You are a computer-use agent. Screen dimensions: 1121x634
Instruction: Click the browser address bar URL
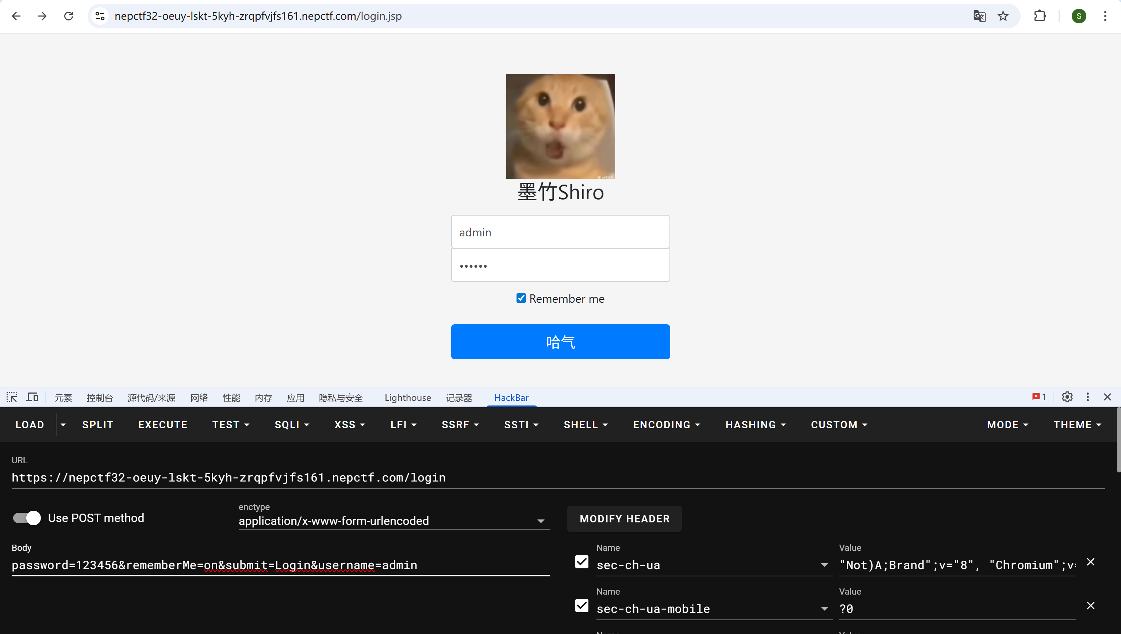coord(258,16)
